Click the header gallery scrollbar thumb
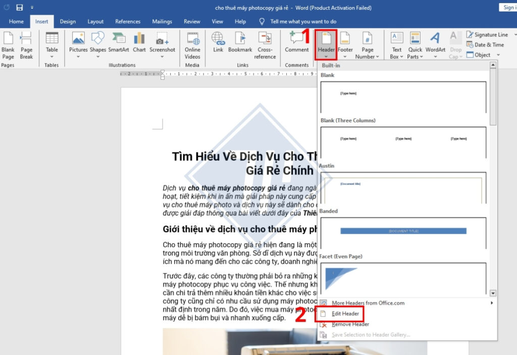Viewport: 517px width, 355px height. (x=493, y=97)
